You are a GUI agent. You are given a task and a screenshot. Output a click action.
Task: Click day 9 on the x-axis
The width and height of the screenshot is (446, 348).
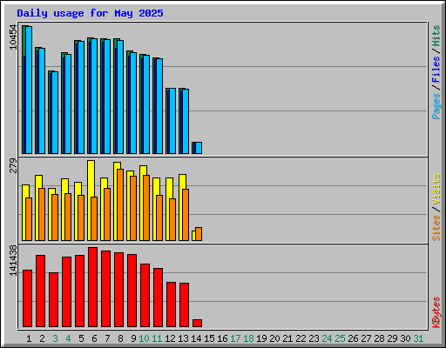click(x=133, y=338)
